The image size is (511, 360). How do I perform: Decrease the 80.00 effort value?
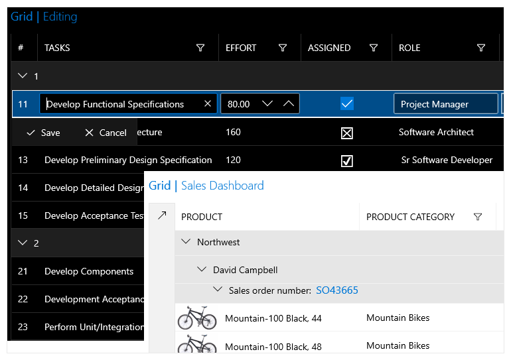click(267, 104)
